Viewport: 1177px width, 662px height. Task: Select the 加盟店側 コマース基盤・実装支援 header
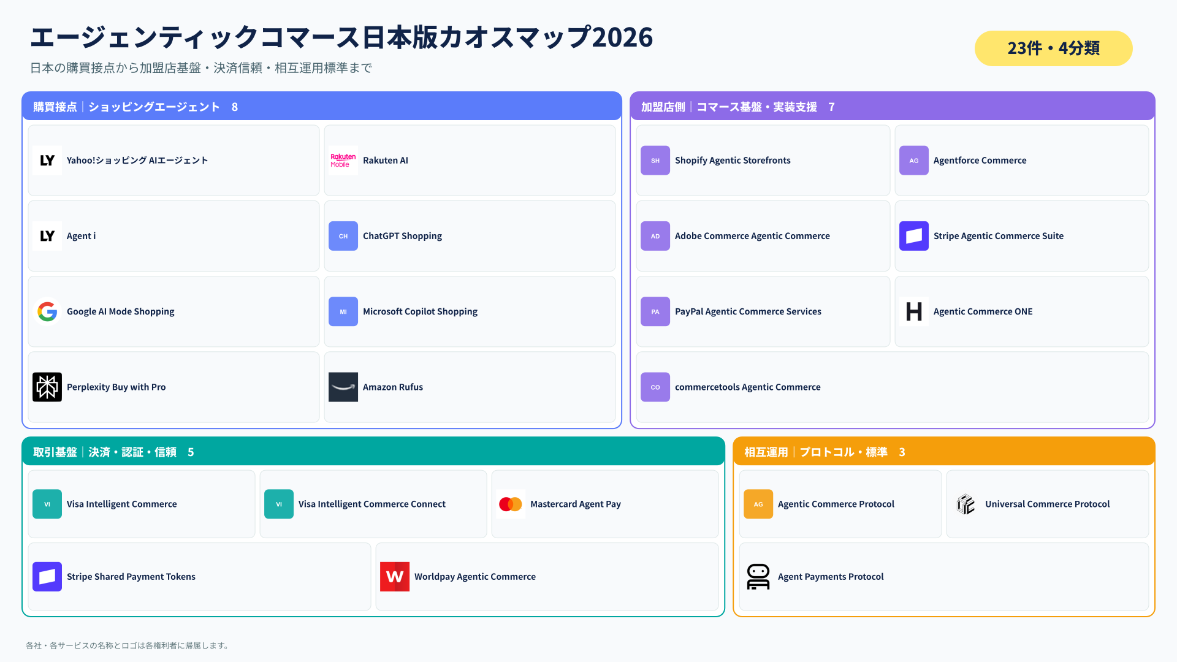pyautogui.click(x=893, y=107)
